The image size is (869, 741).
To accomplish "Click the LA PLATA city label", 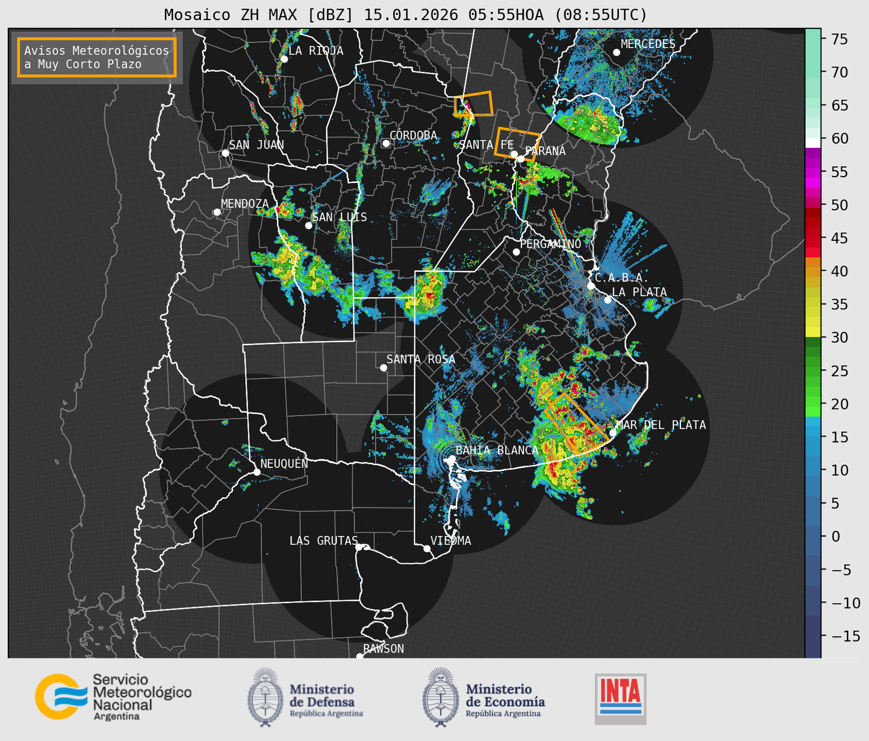I will coord(639,292).
